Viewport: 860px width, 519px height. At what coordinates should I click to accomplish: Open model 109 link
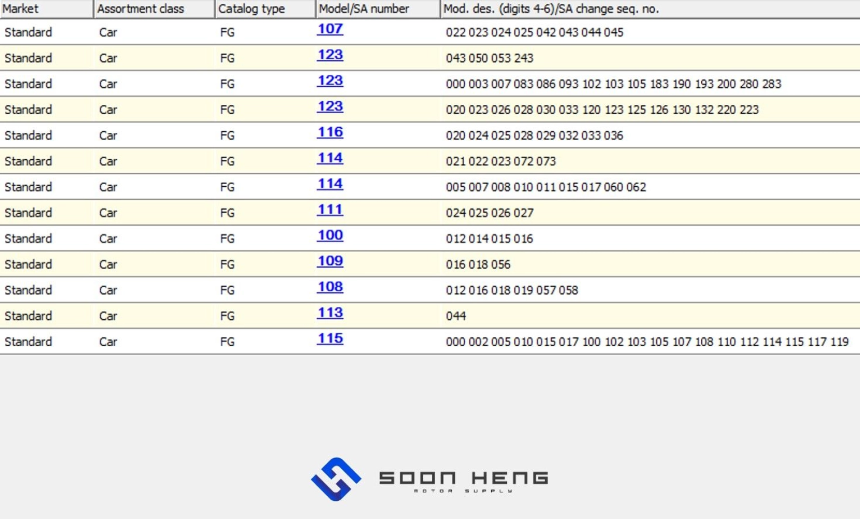tap(330, 262)
